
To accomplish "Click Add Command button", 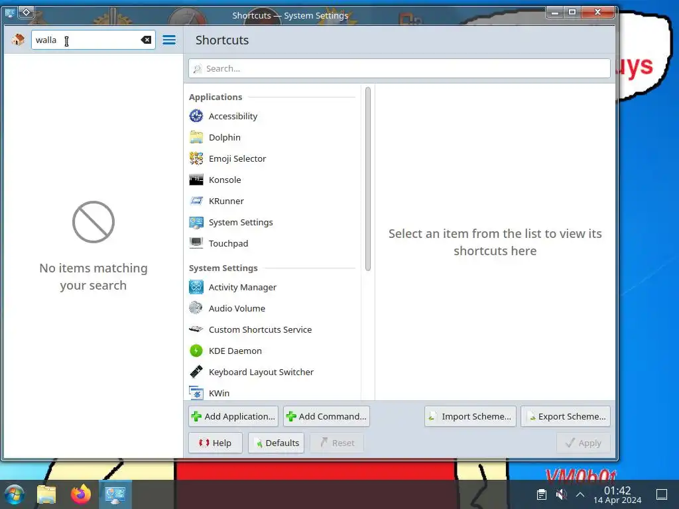I will pyautogui.click(x=326, y=416).
